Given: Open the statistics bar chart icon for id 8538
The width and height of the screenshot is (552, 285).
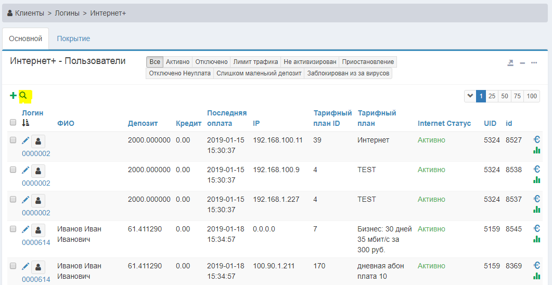Looking at the screenshot, I should [537, 180].
